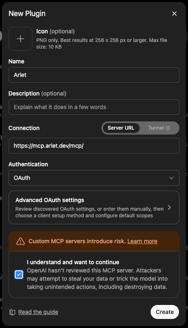
Task: Open the Authentication dropdown set to OAuth
Action: coord(94,178)
